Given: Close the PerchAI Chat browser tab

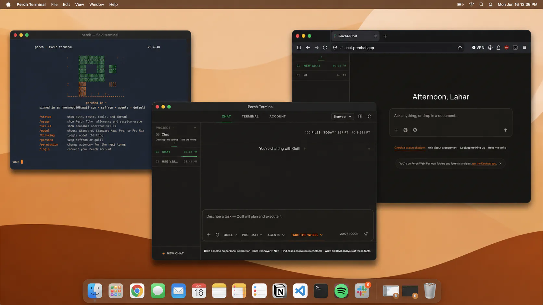Looking at the screenshot, I should click(375, 36).
